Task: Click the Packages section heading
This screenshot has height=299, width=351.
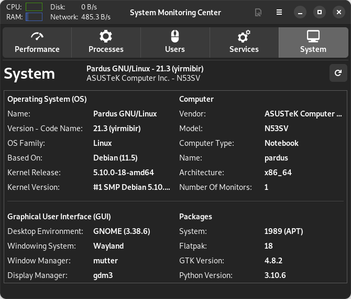Action: pyautogui.click(x=195, y=217)
